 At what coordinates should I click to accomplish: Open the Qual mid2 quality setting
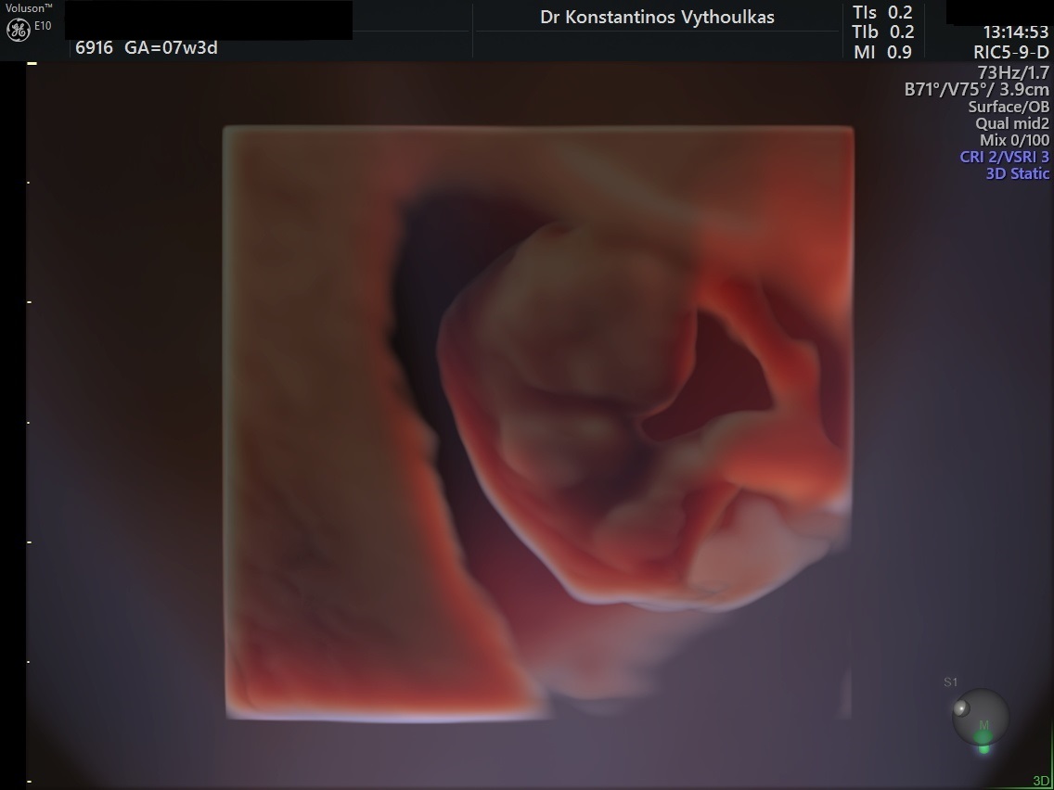click(1012, 123)
